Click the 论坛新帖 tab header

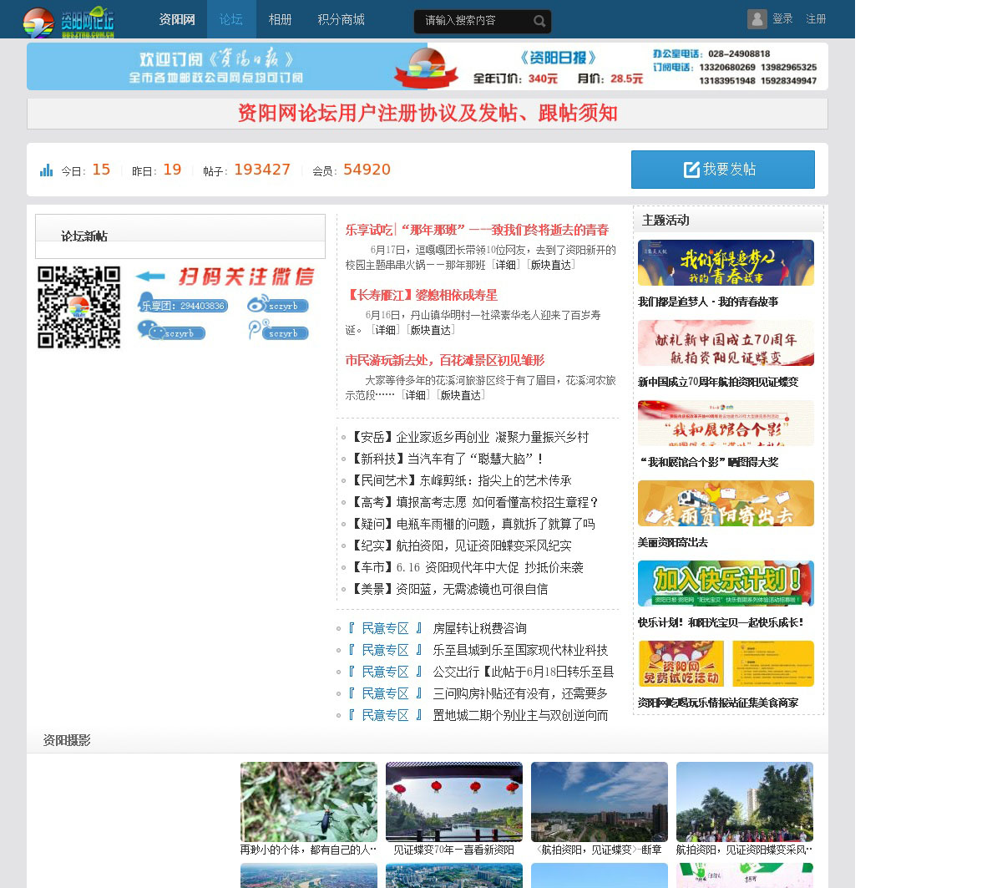[84, 236]
